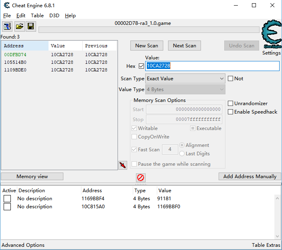
Task: Click the New Scan button
Action: click(146, 46)
